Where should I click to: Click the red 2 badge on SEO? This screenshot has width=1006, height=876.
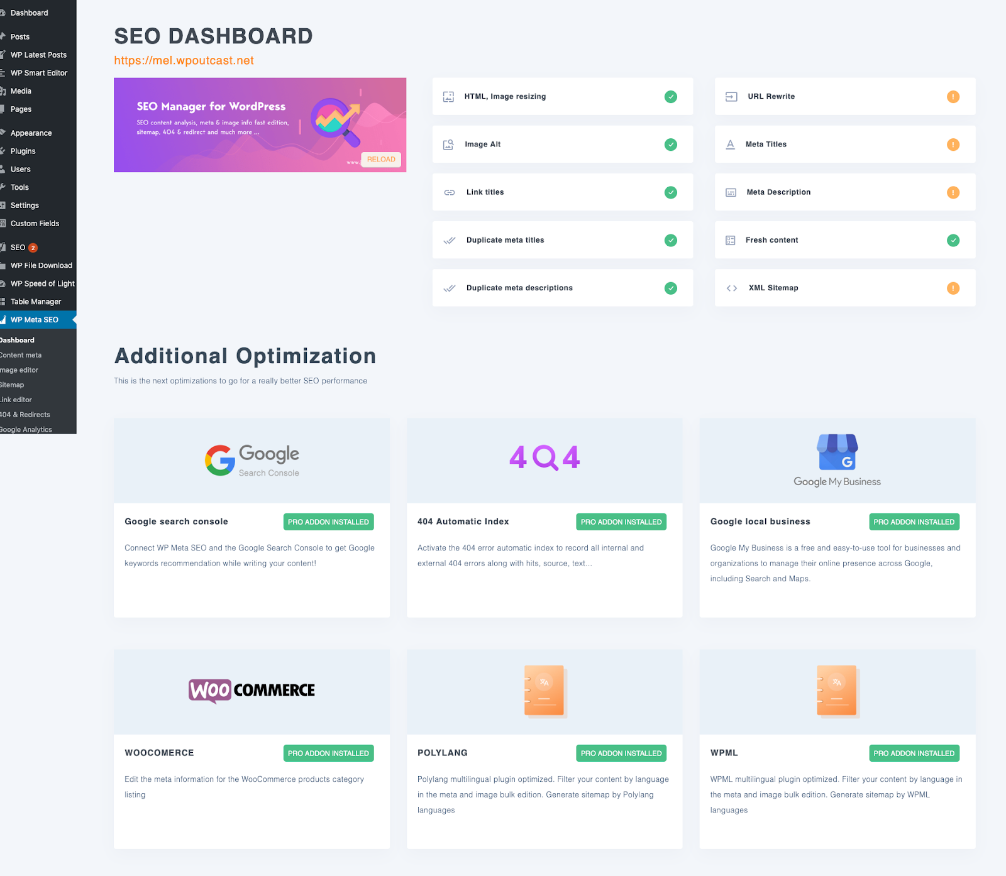click(x=33, y=248)
